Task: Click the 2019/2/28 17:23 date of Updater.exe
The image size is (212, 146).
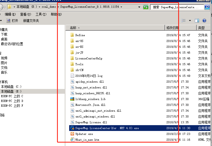Action: pos(178,134)
